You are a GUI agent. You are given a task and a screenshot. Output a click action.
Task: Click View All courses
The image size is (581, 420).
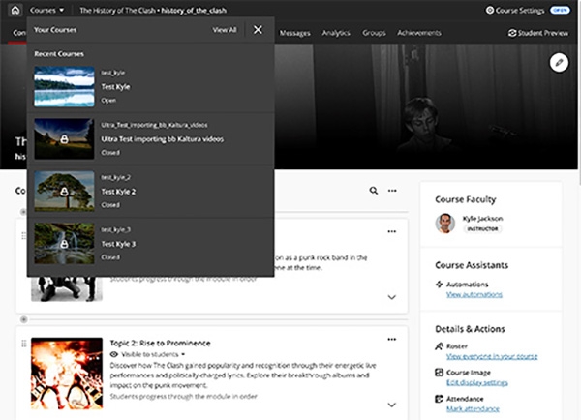click(x=225, y=30)
